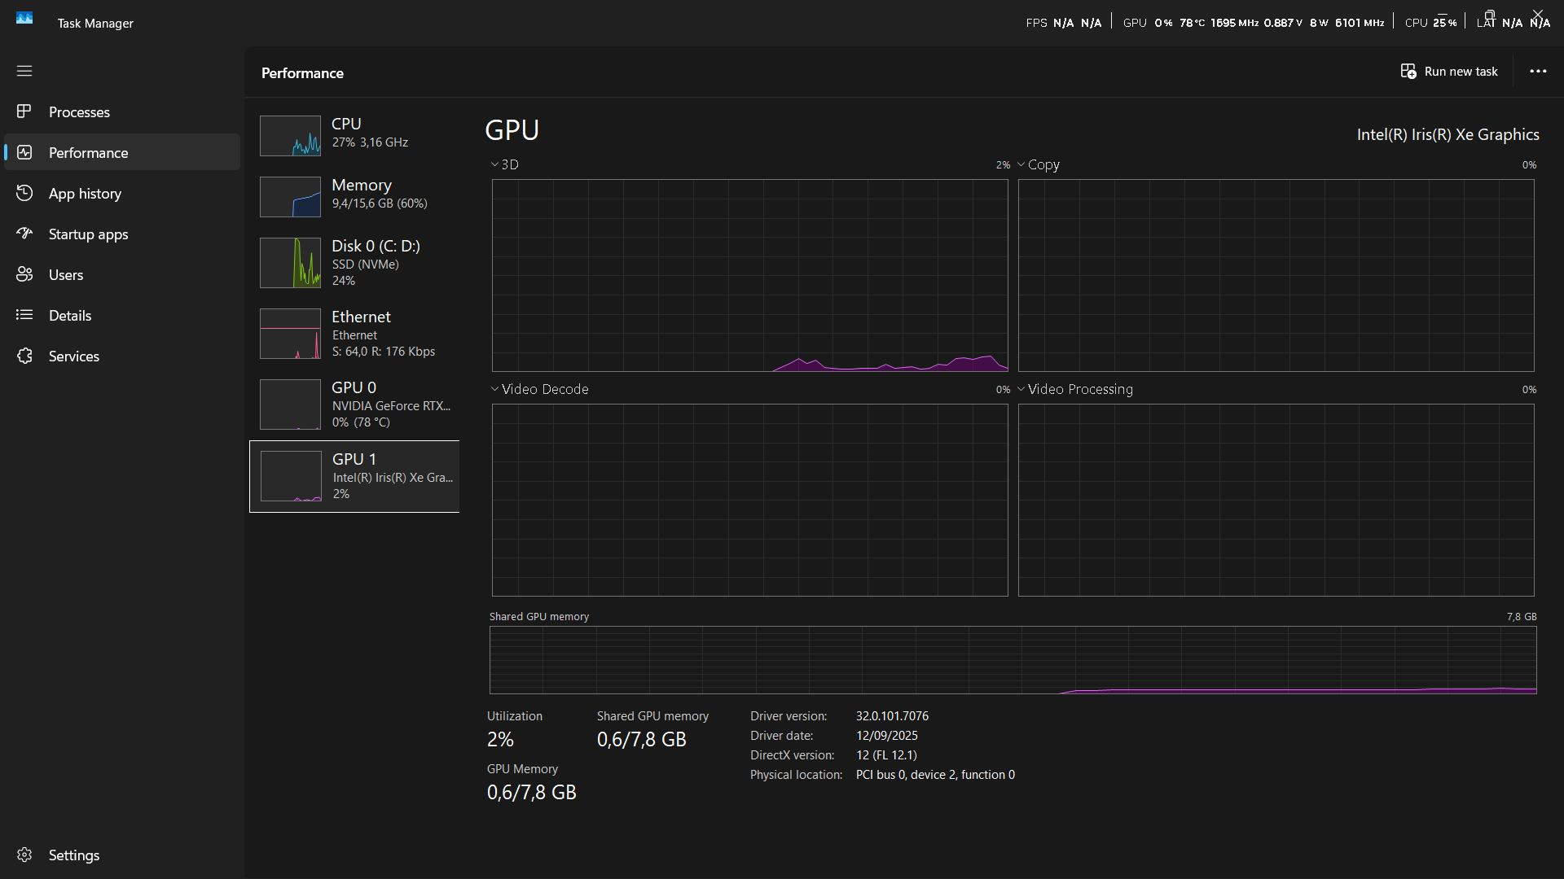Open the 3D engine graph dropdown
This screenshot has width=1564, height=879.
point(494,164)
